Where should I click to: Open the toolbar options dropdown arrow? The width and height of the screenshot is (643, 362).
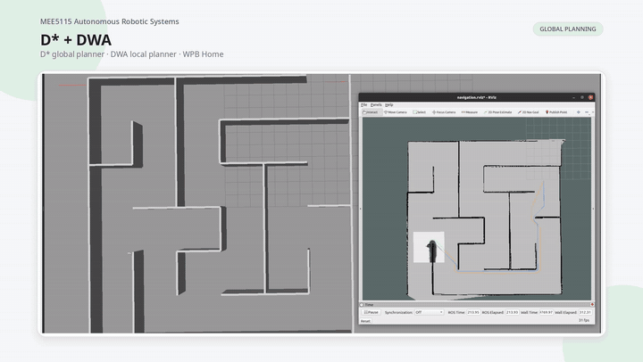tap(593, 112)
